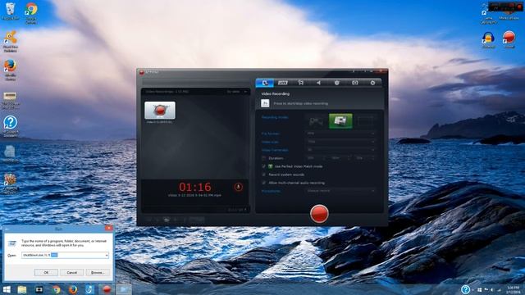Click Cancel in the Run dialog
The width and height of the screenshot is (525, 295).
(71, 273)
